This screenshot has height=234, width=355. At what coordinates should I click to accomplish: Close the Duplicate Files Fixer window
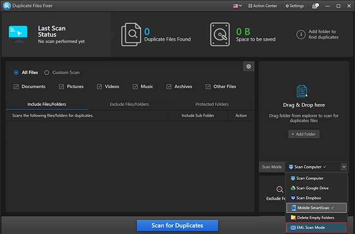pos(349,6)
